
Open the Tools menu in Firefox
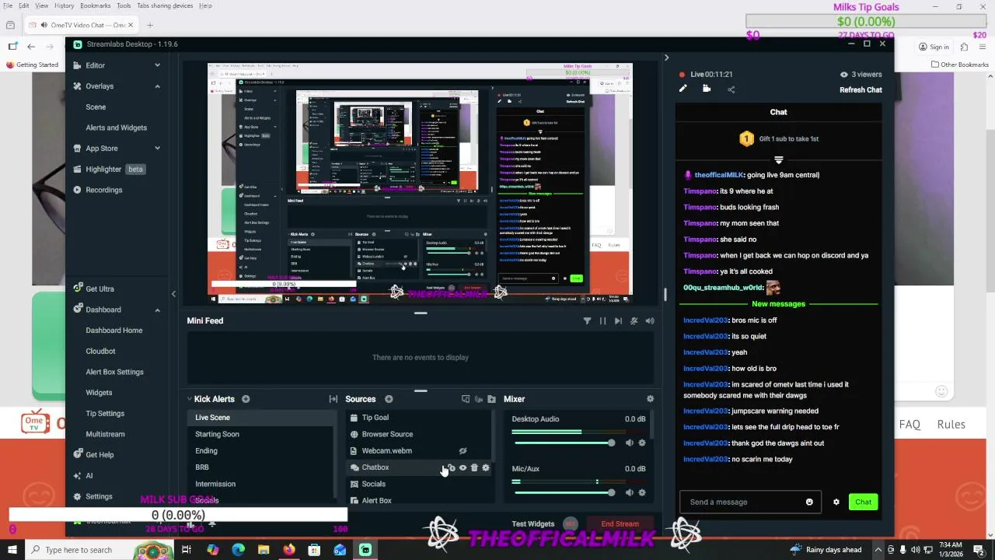124,5
